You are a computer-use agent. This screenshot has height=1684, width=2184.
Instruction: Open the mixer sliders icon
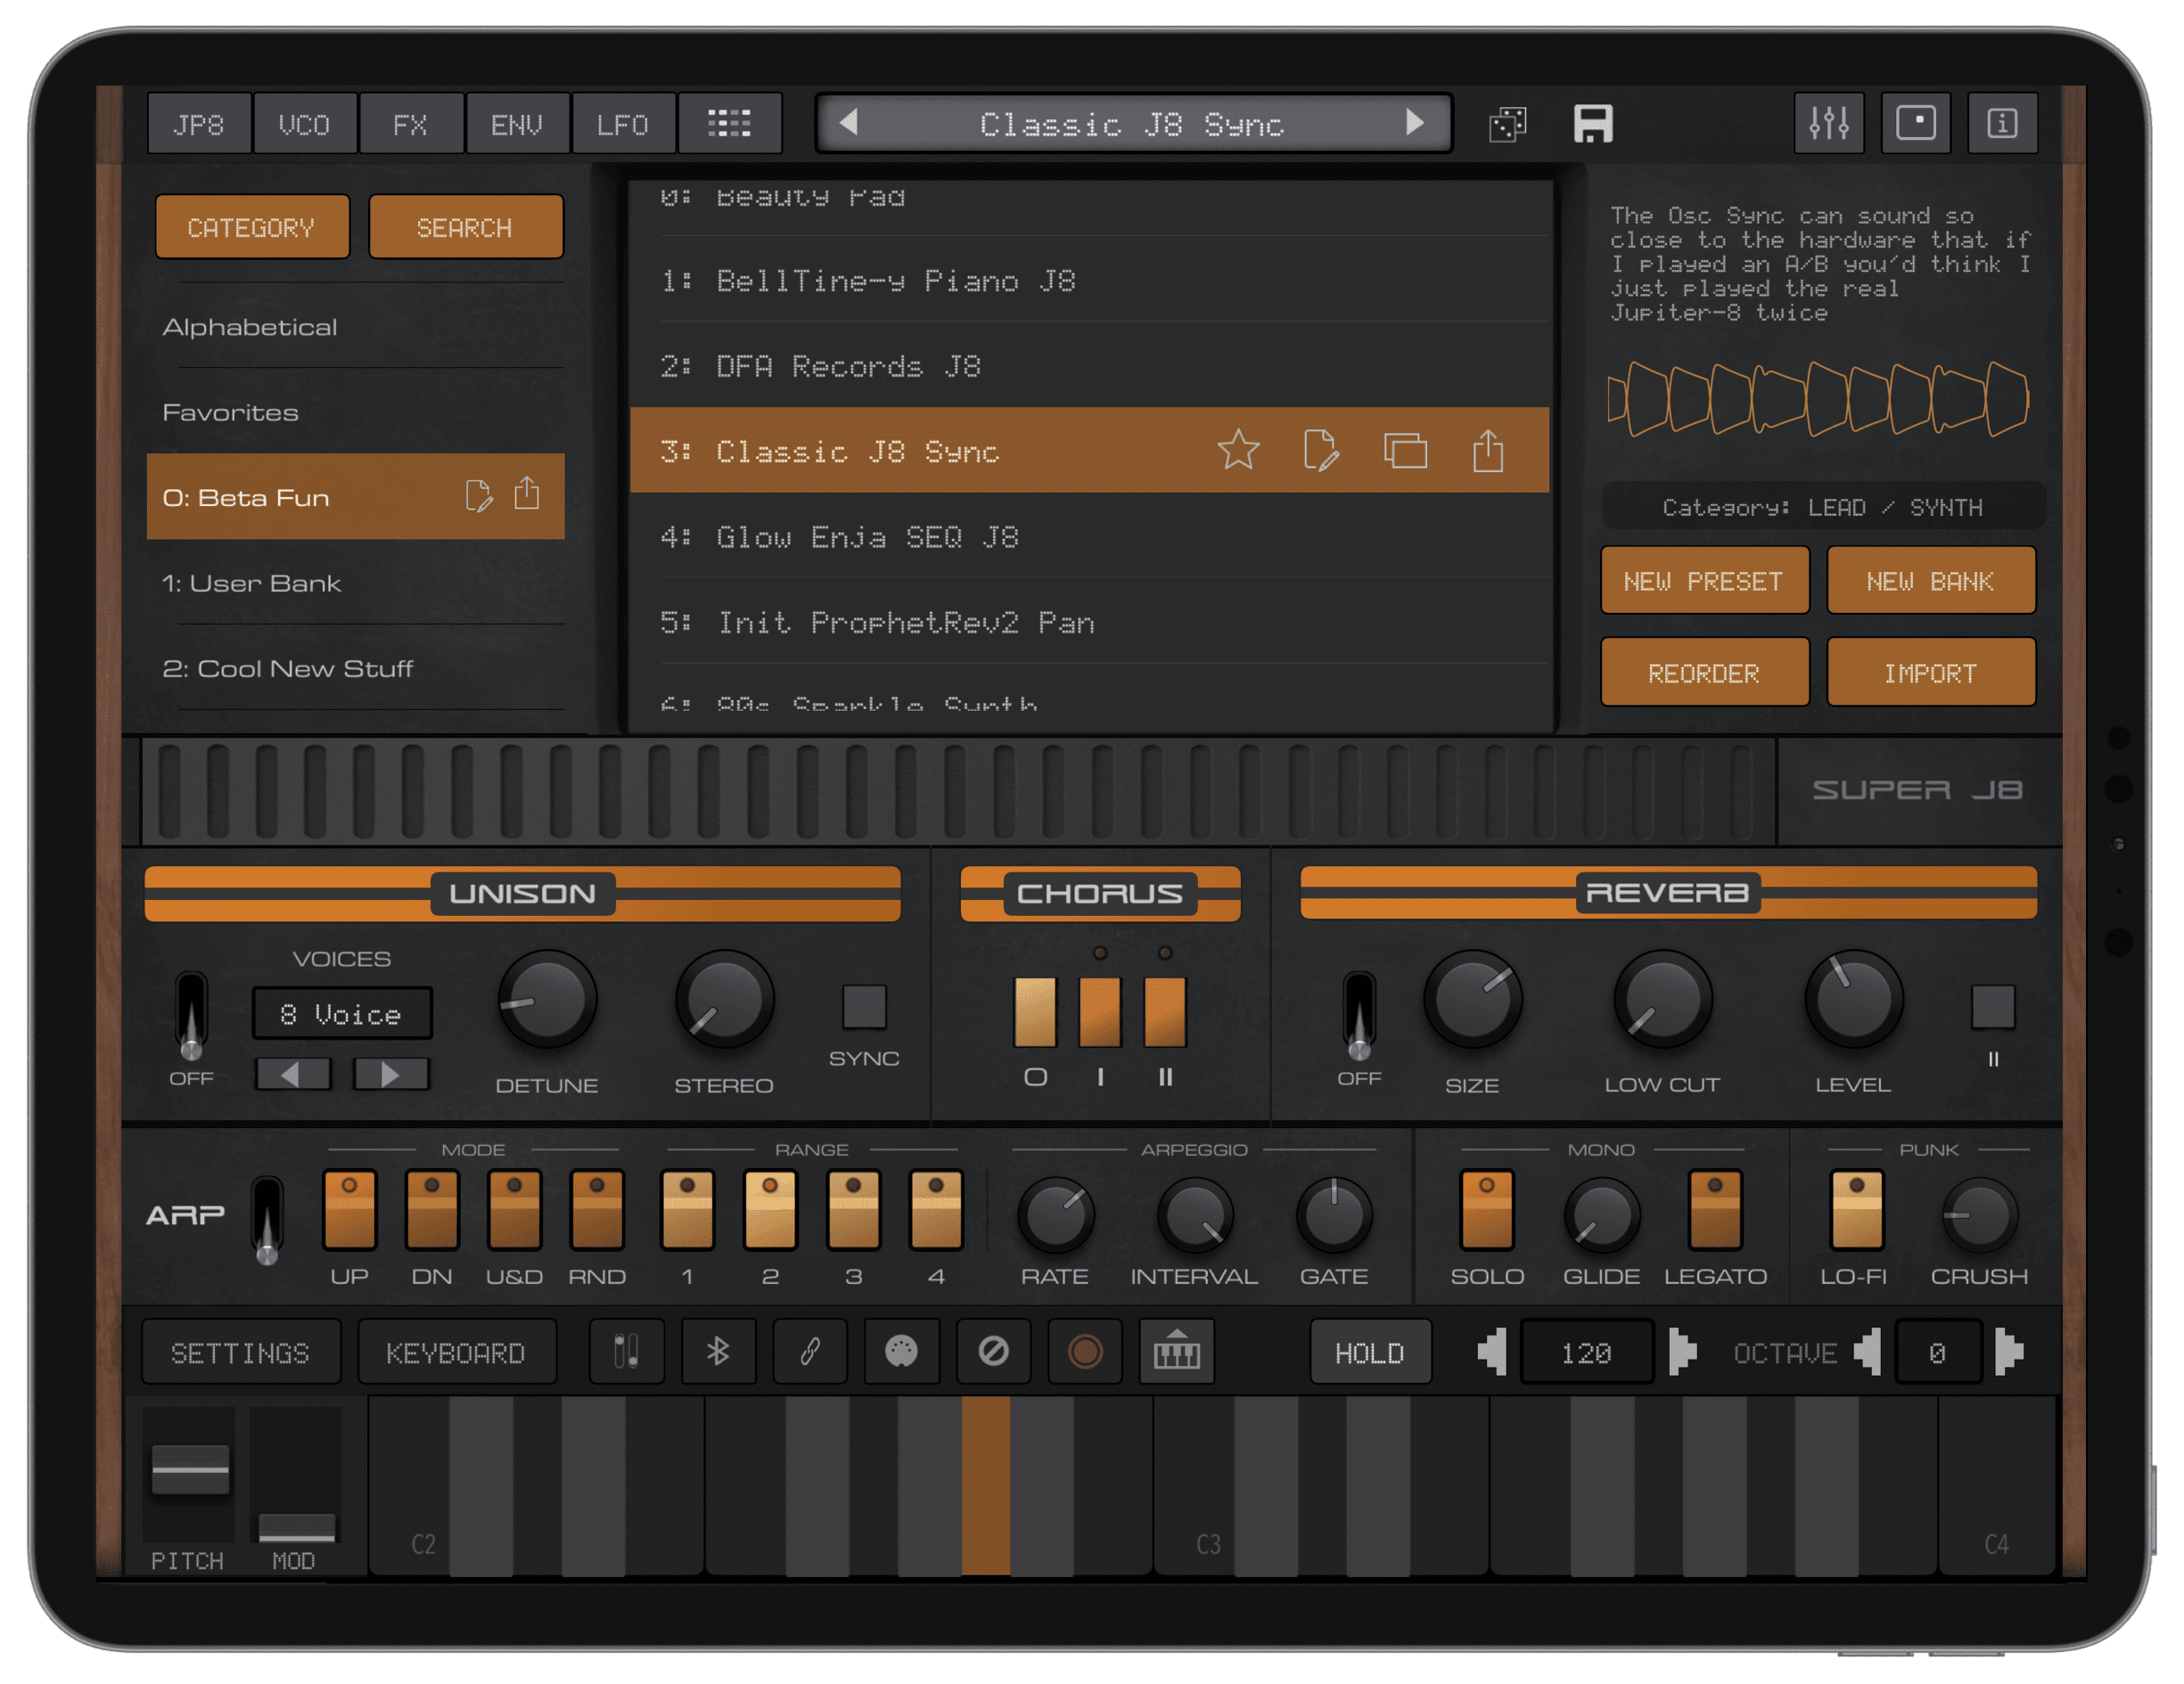[1828, 124]
